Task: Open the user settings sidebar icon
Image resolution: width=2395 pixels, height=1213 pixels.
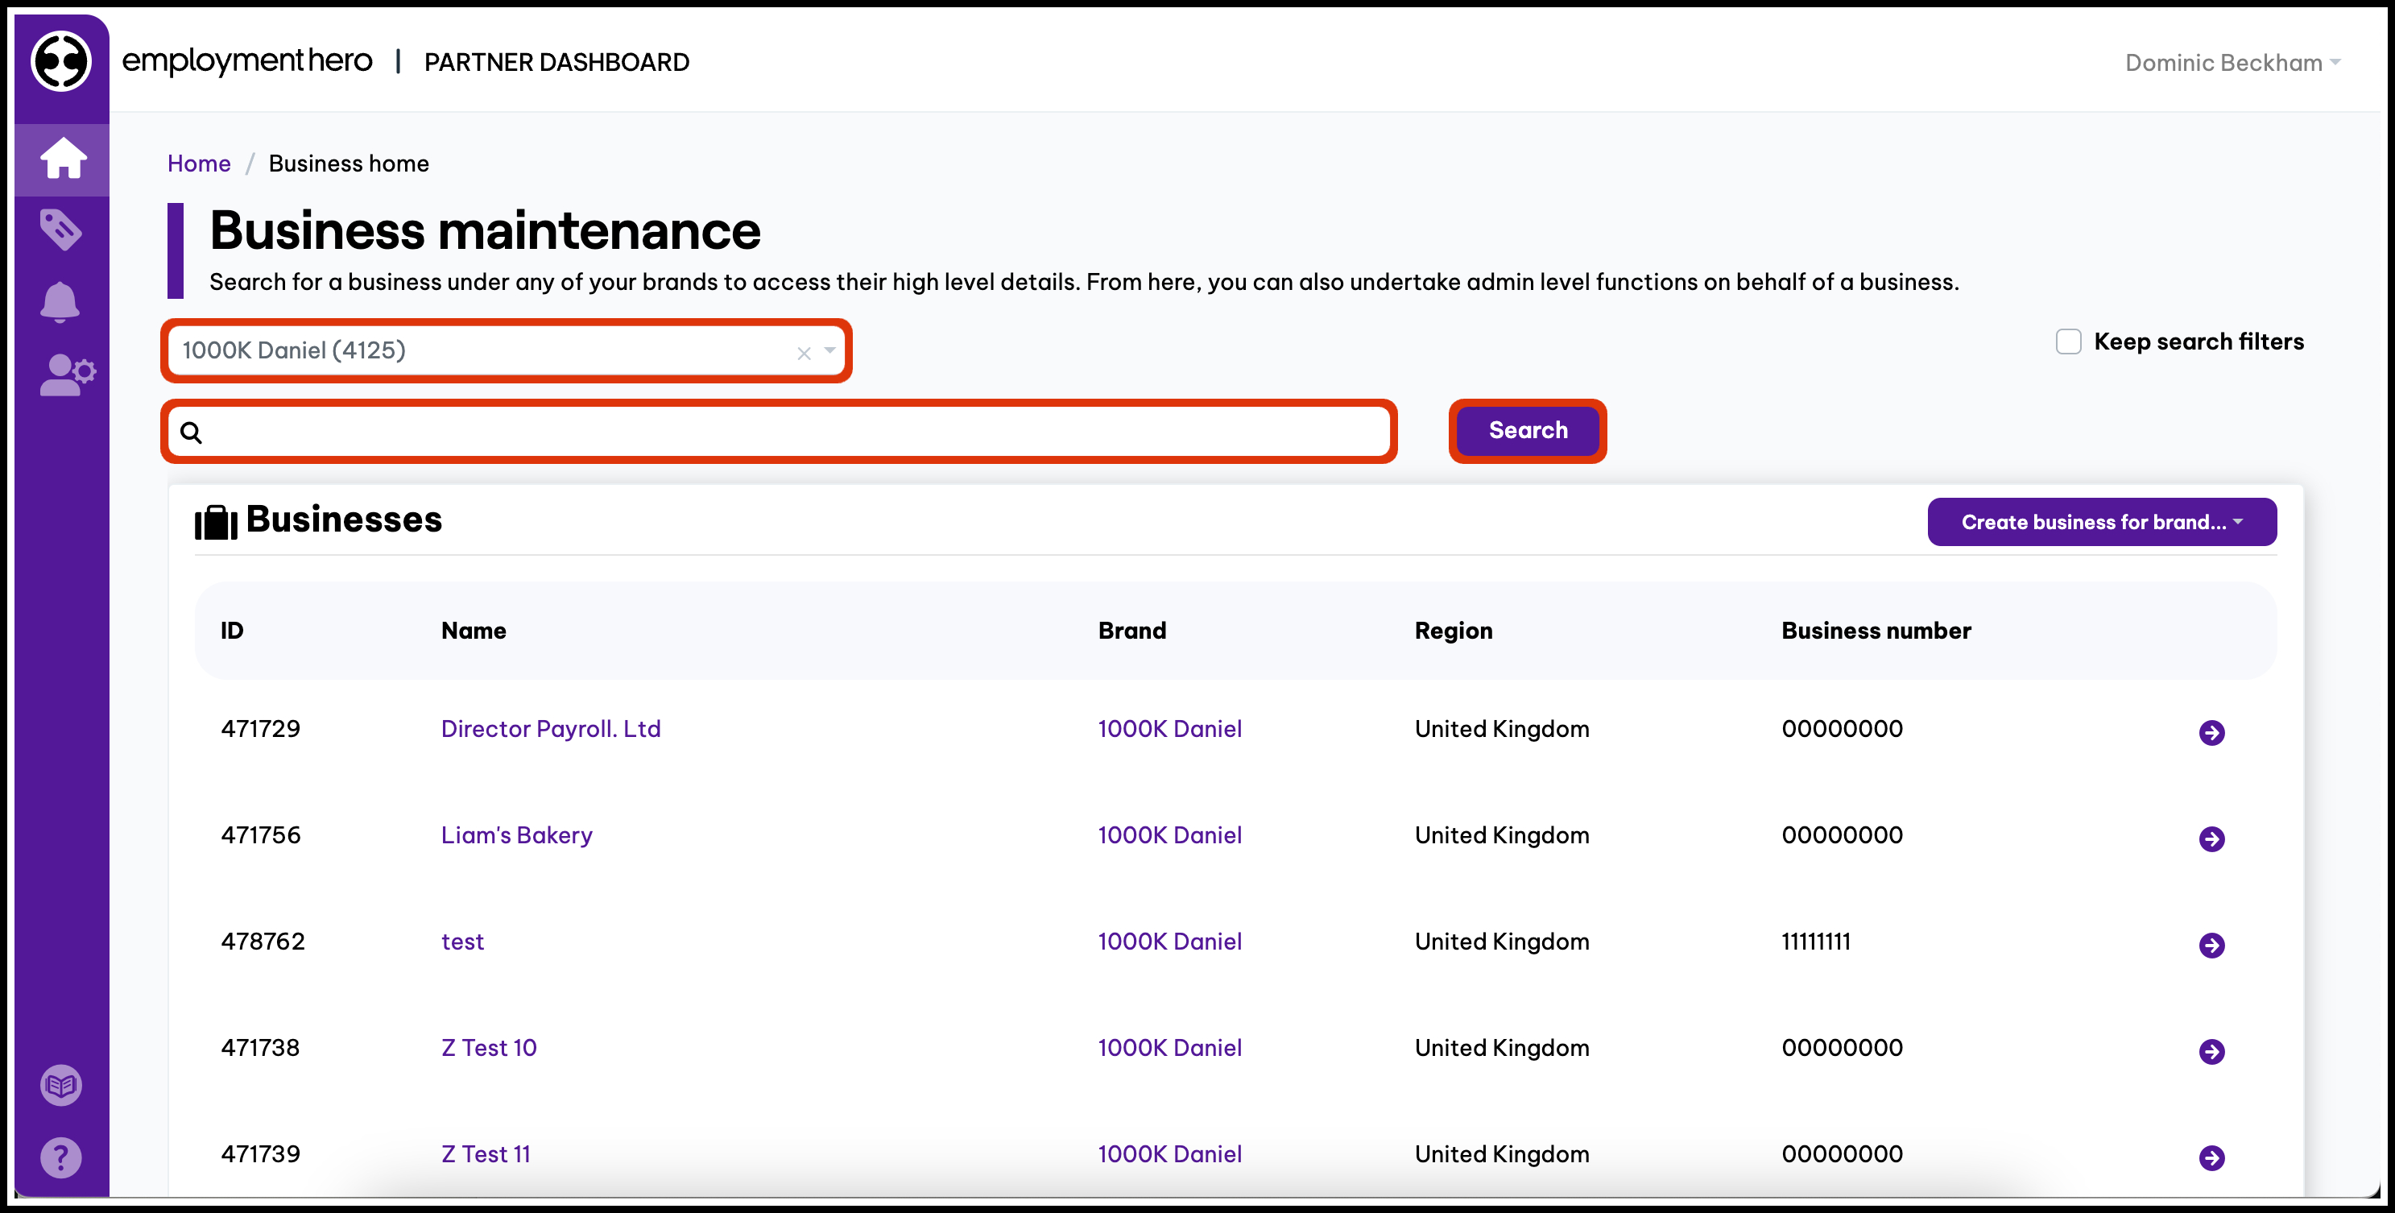Action: click(68, 375)
